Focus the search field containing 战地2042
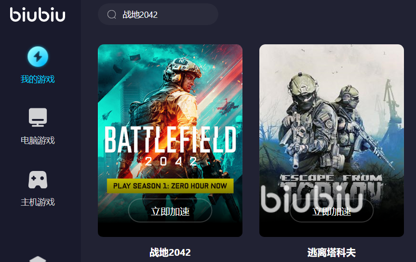Screen dimensions: 416x262 [x=158, y=14]
